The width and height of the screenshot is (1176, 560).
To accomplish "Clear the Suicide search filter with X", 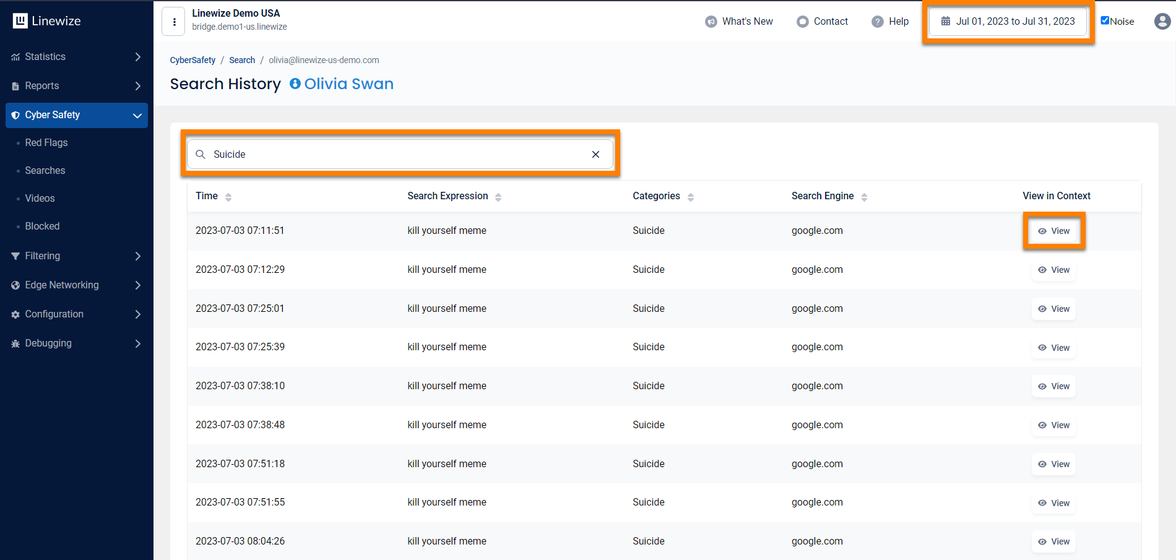I will coord(595,154).
